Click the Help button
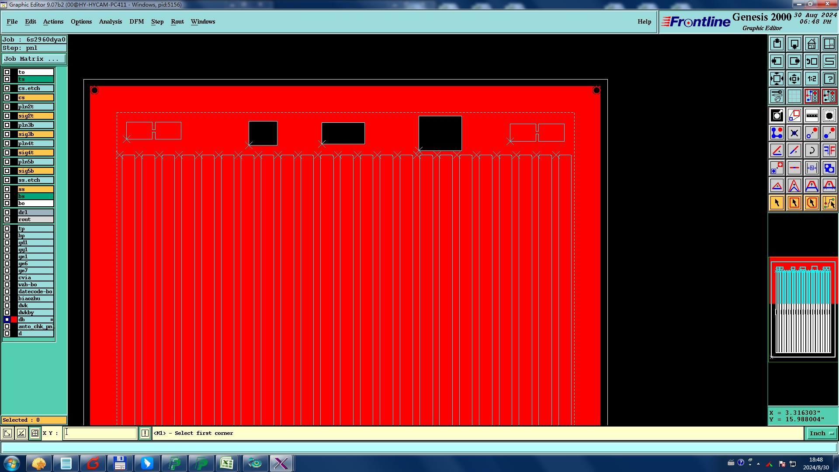This screenshot has width=839, height=472. pos(644,21)
